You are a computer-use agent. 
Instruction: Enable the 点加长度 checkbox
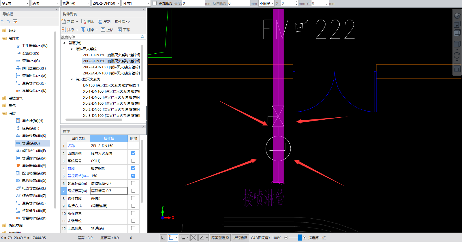155,3
